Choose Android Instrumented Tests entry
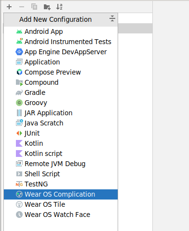Screen dimensions: 189x231 click(61, 42)
